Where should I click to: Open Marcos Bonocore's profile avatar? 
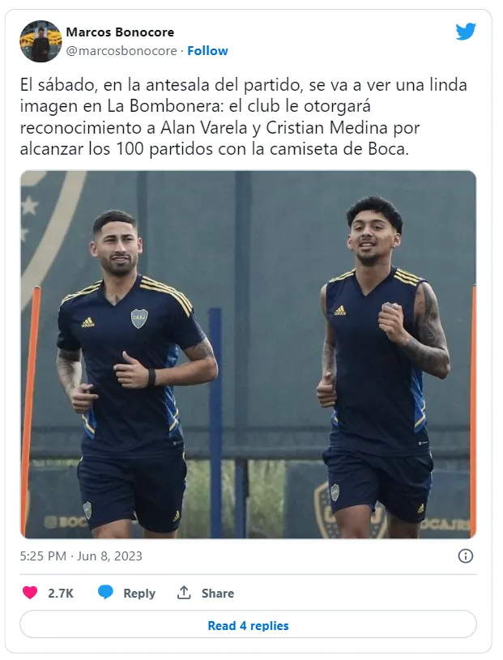[40, 40]
